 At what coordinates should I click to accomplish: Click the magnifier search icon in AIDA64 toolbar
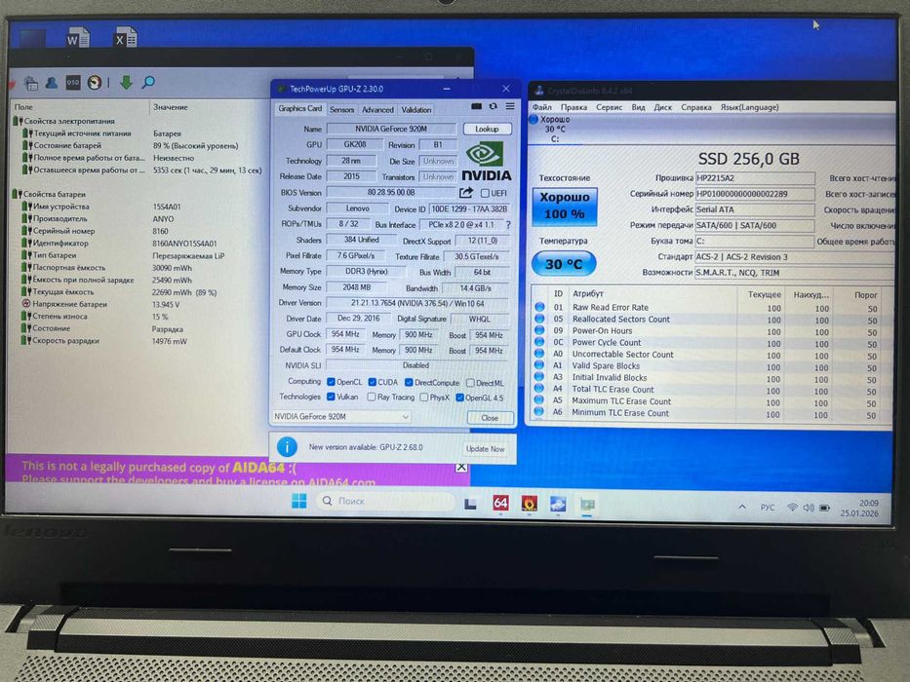148,83
